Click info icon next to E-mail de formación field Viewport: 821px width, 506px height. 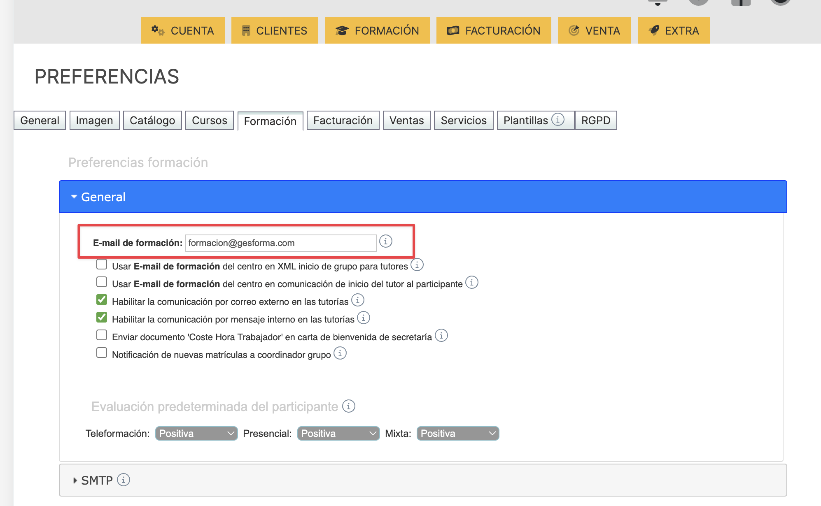pyautogui.click(x=385, y=241)
